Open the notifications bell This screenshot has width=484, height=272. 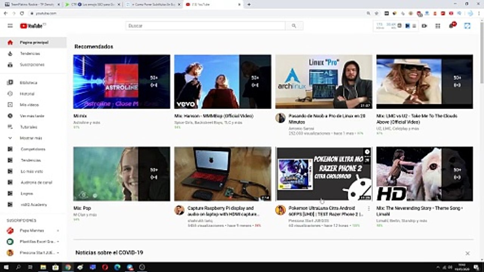[x=451, y=25]
